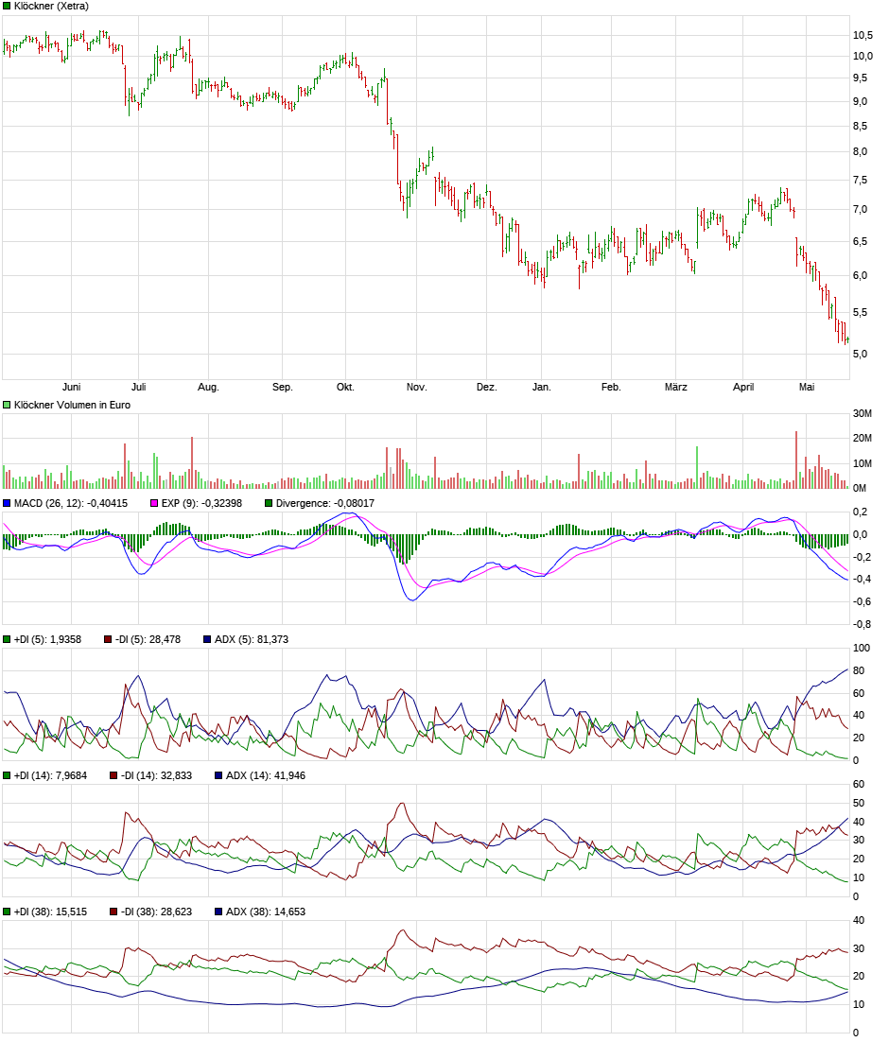Click the green Klöckner (Xetra) legend swatch
Screen dimensions: 889x1042
(x=7, y=6)
